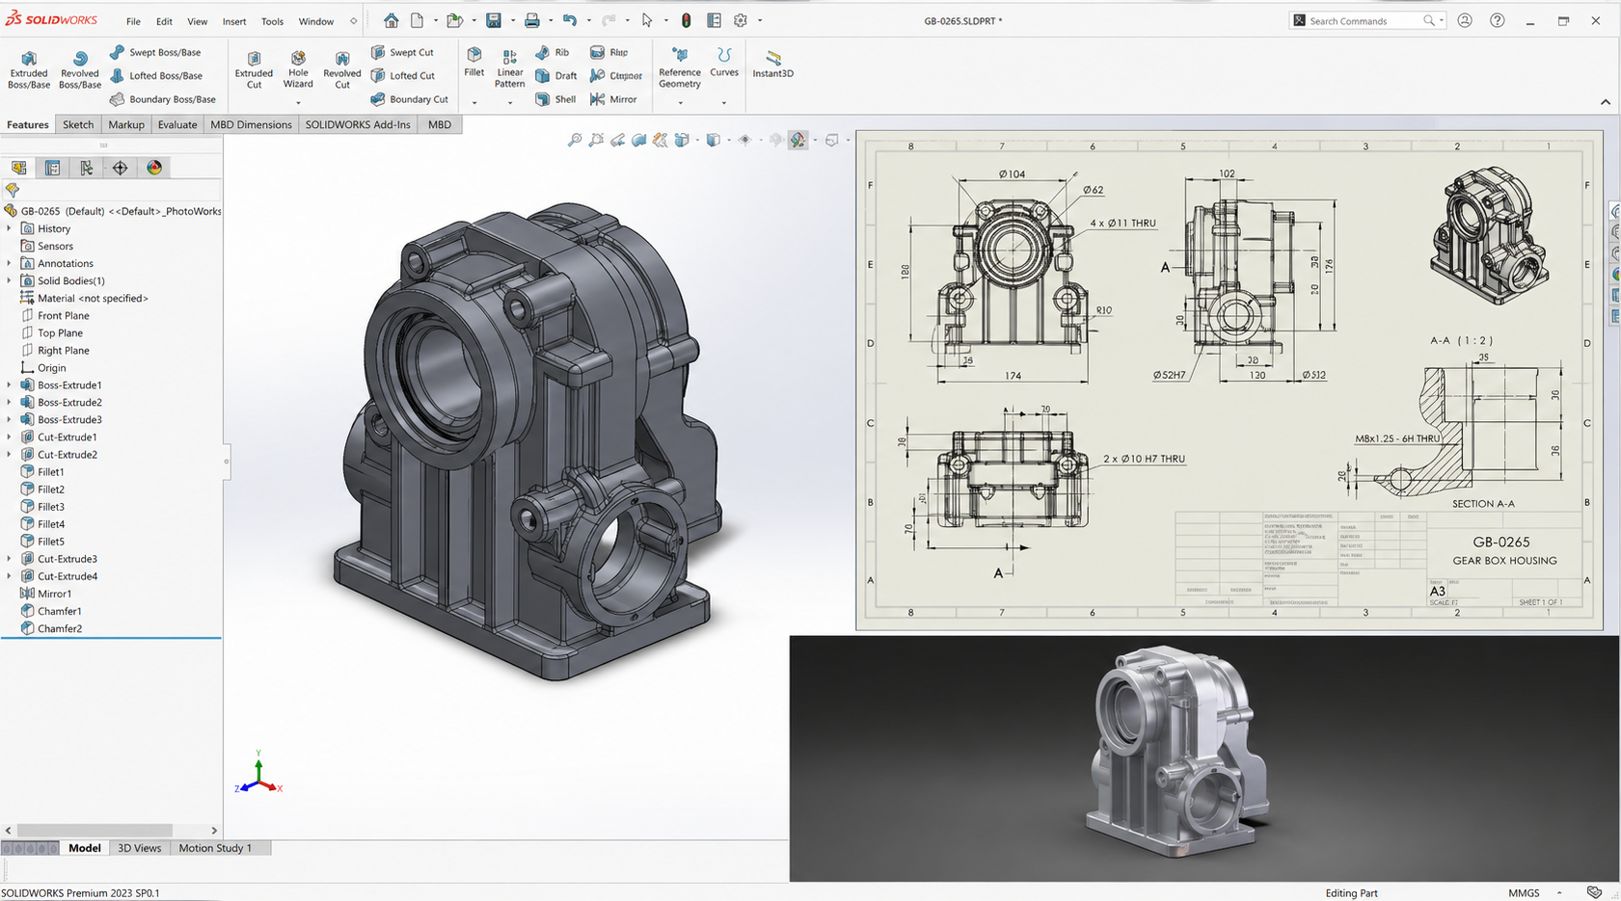The image size is (1621, 901).
Task: Click the Search Commands field
Action: tap(1367, 20)
